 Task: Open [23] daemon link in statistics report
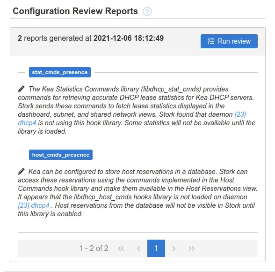point(240,114)
